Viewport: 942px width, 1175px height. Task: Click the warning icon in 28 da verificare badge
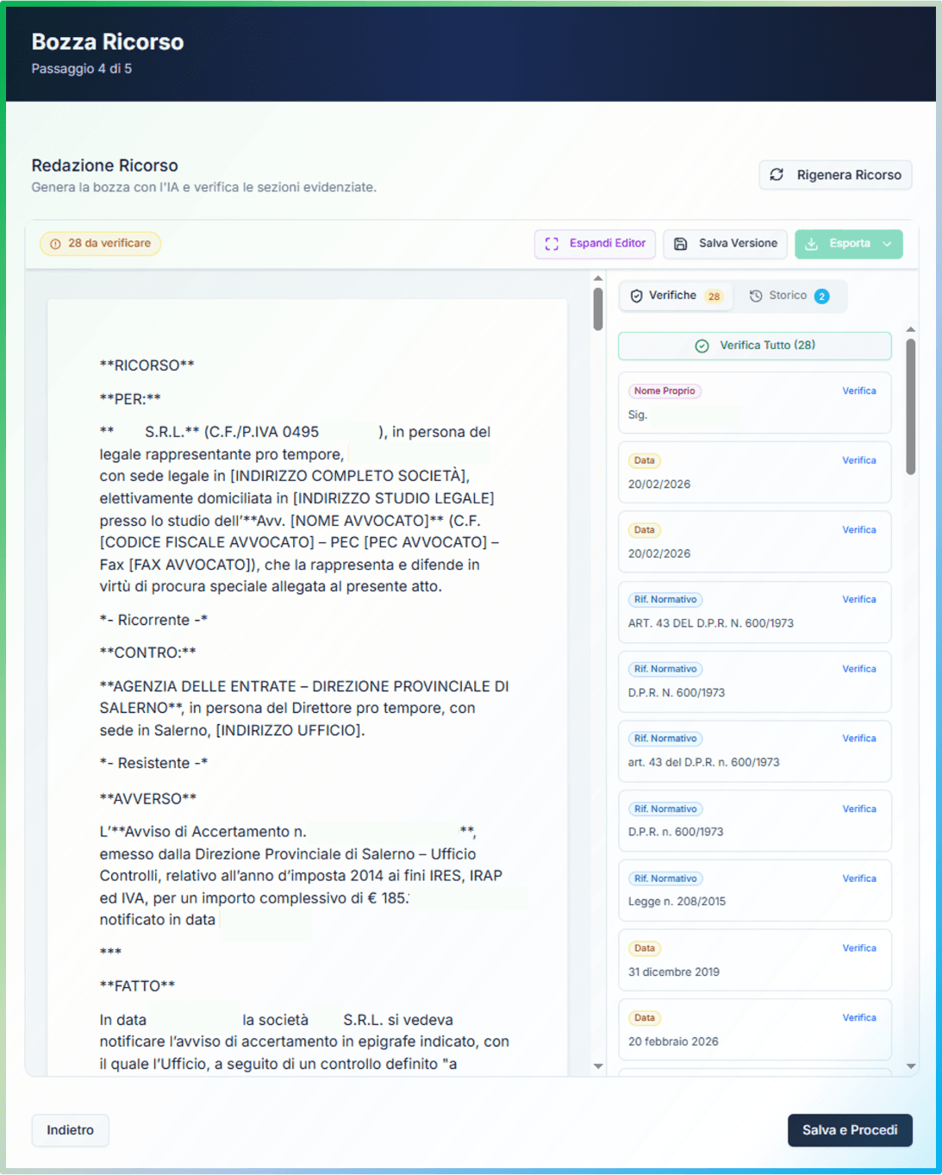pyautogui.click(x=55, y=244)
